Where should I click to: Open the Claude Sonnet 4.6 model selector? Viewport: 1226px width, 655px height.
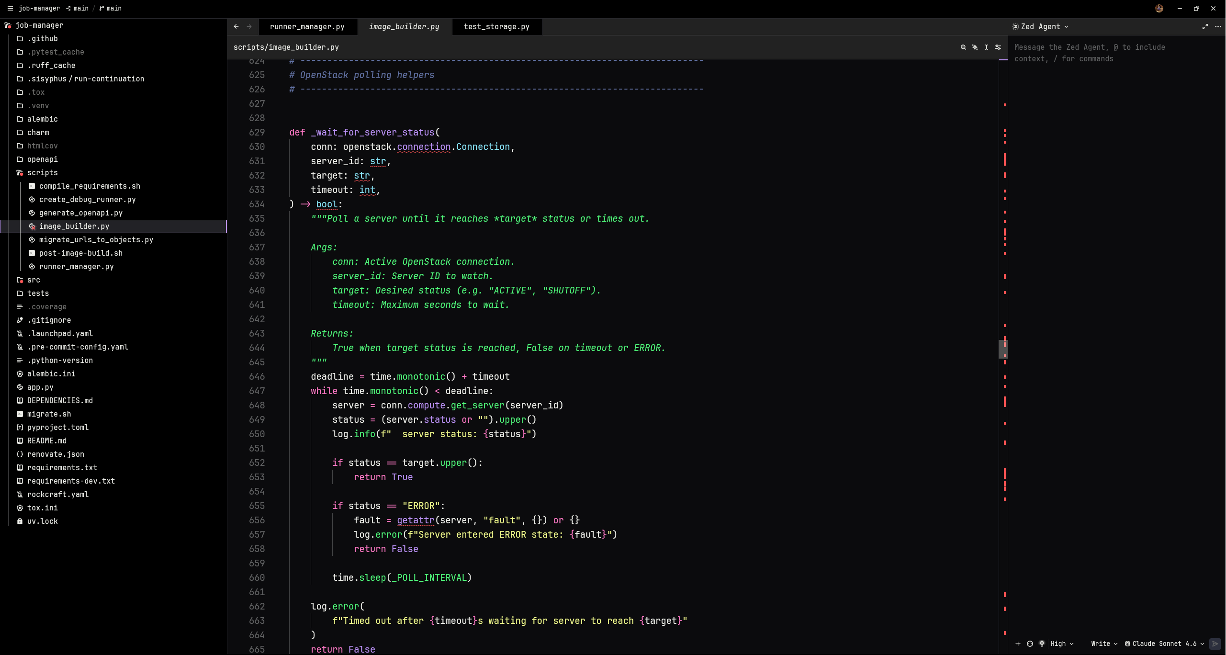click(1164, 644)
